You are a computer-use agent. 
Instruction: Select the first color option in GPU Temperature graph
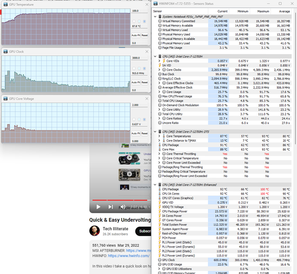click(x=134, y=21)
